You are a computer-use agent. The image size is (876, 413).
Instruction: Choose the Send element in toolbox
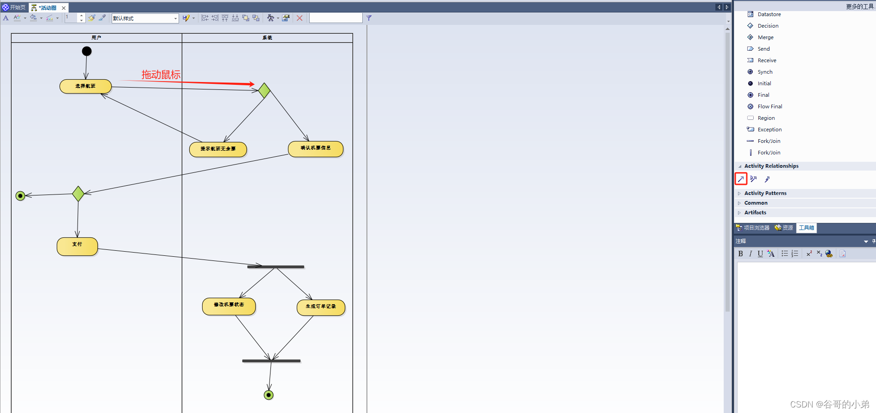click(x=759, y=49)
